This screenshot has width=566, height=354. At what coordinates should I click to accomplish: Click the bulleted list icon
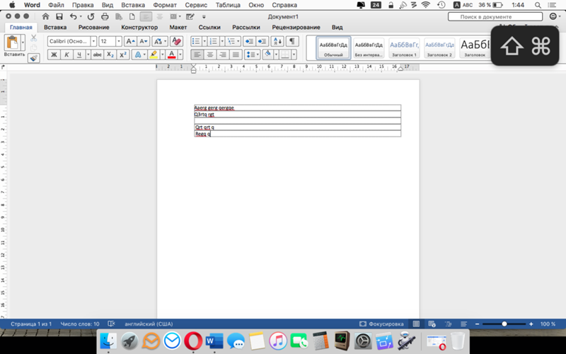[x=196, y=41]
